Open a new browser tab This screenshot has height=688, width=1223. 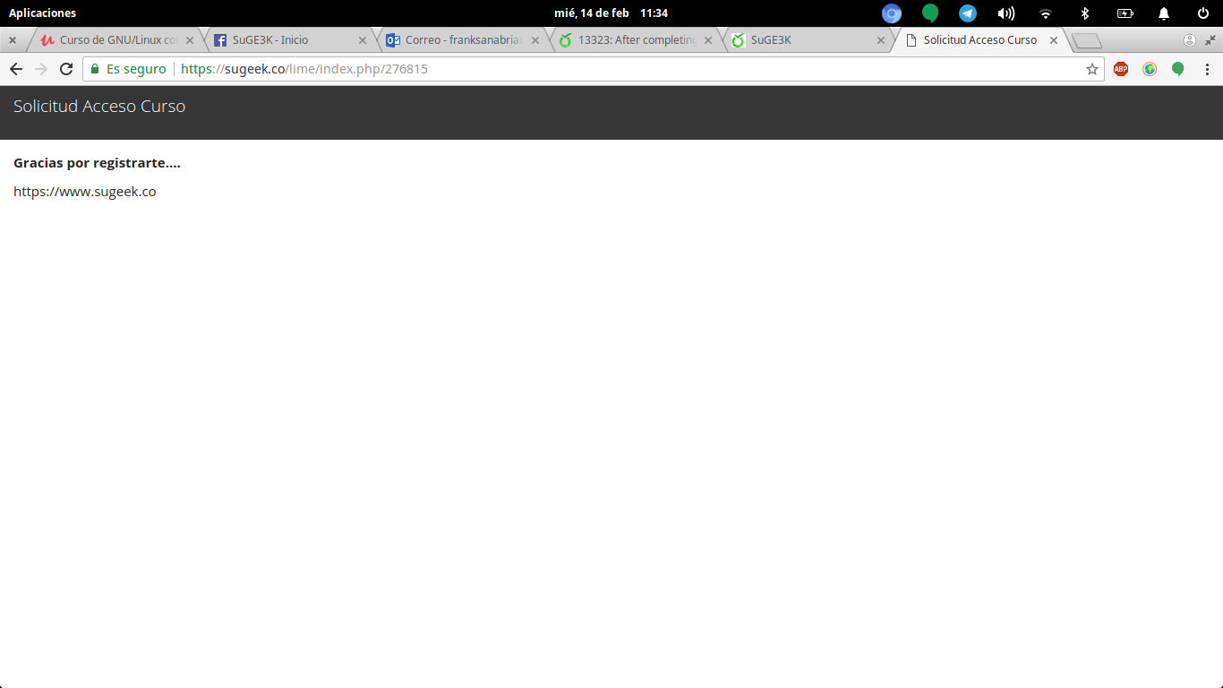coord(1087,41)
